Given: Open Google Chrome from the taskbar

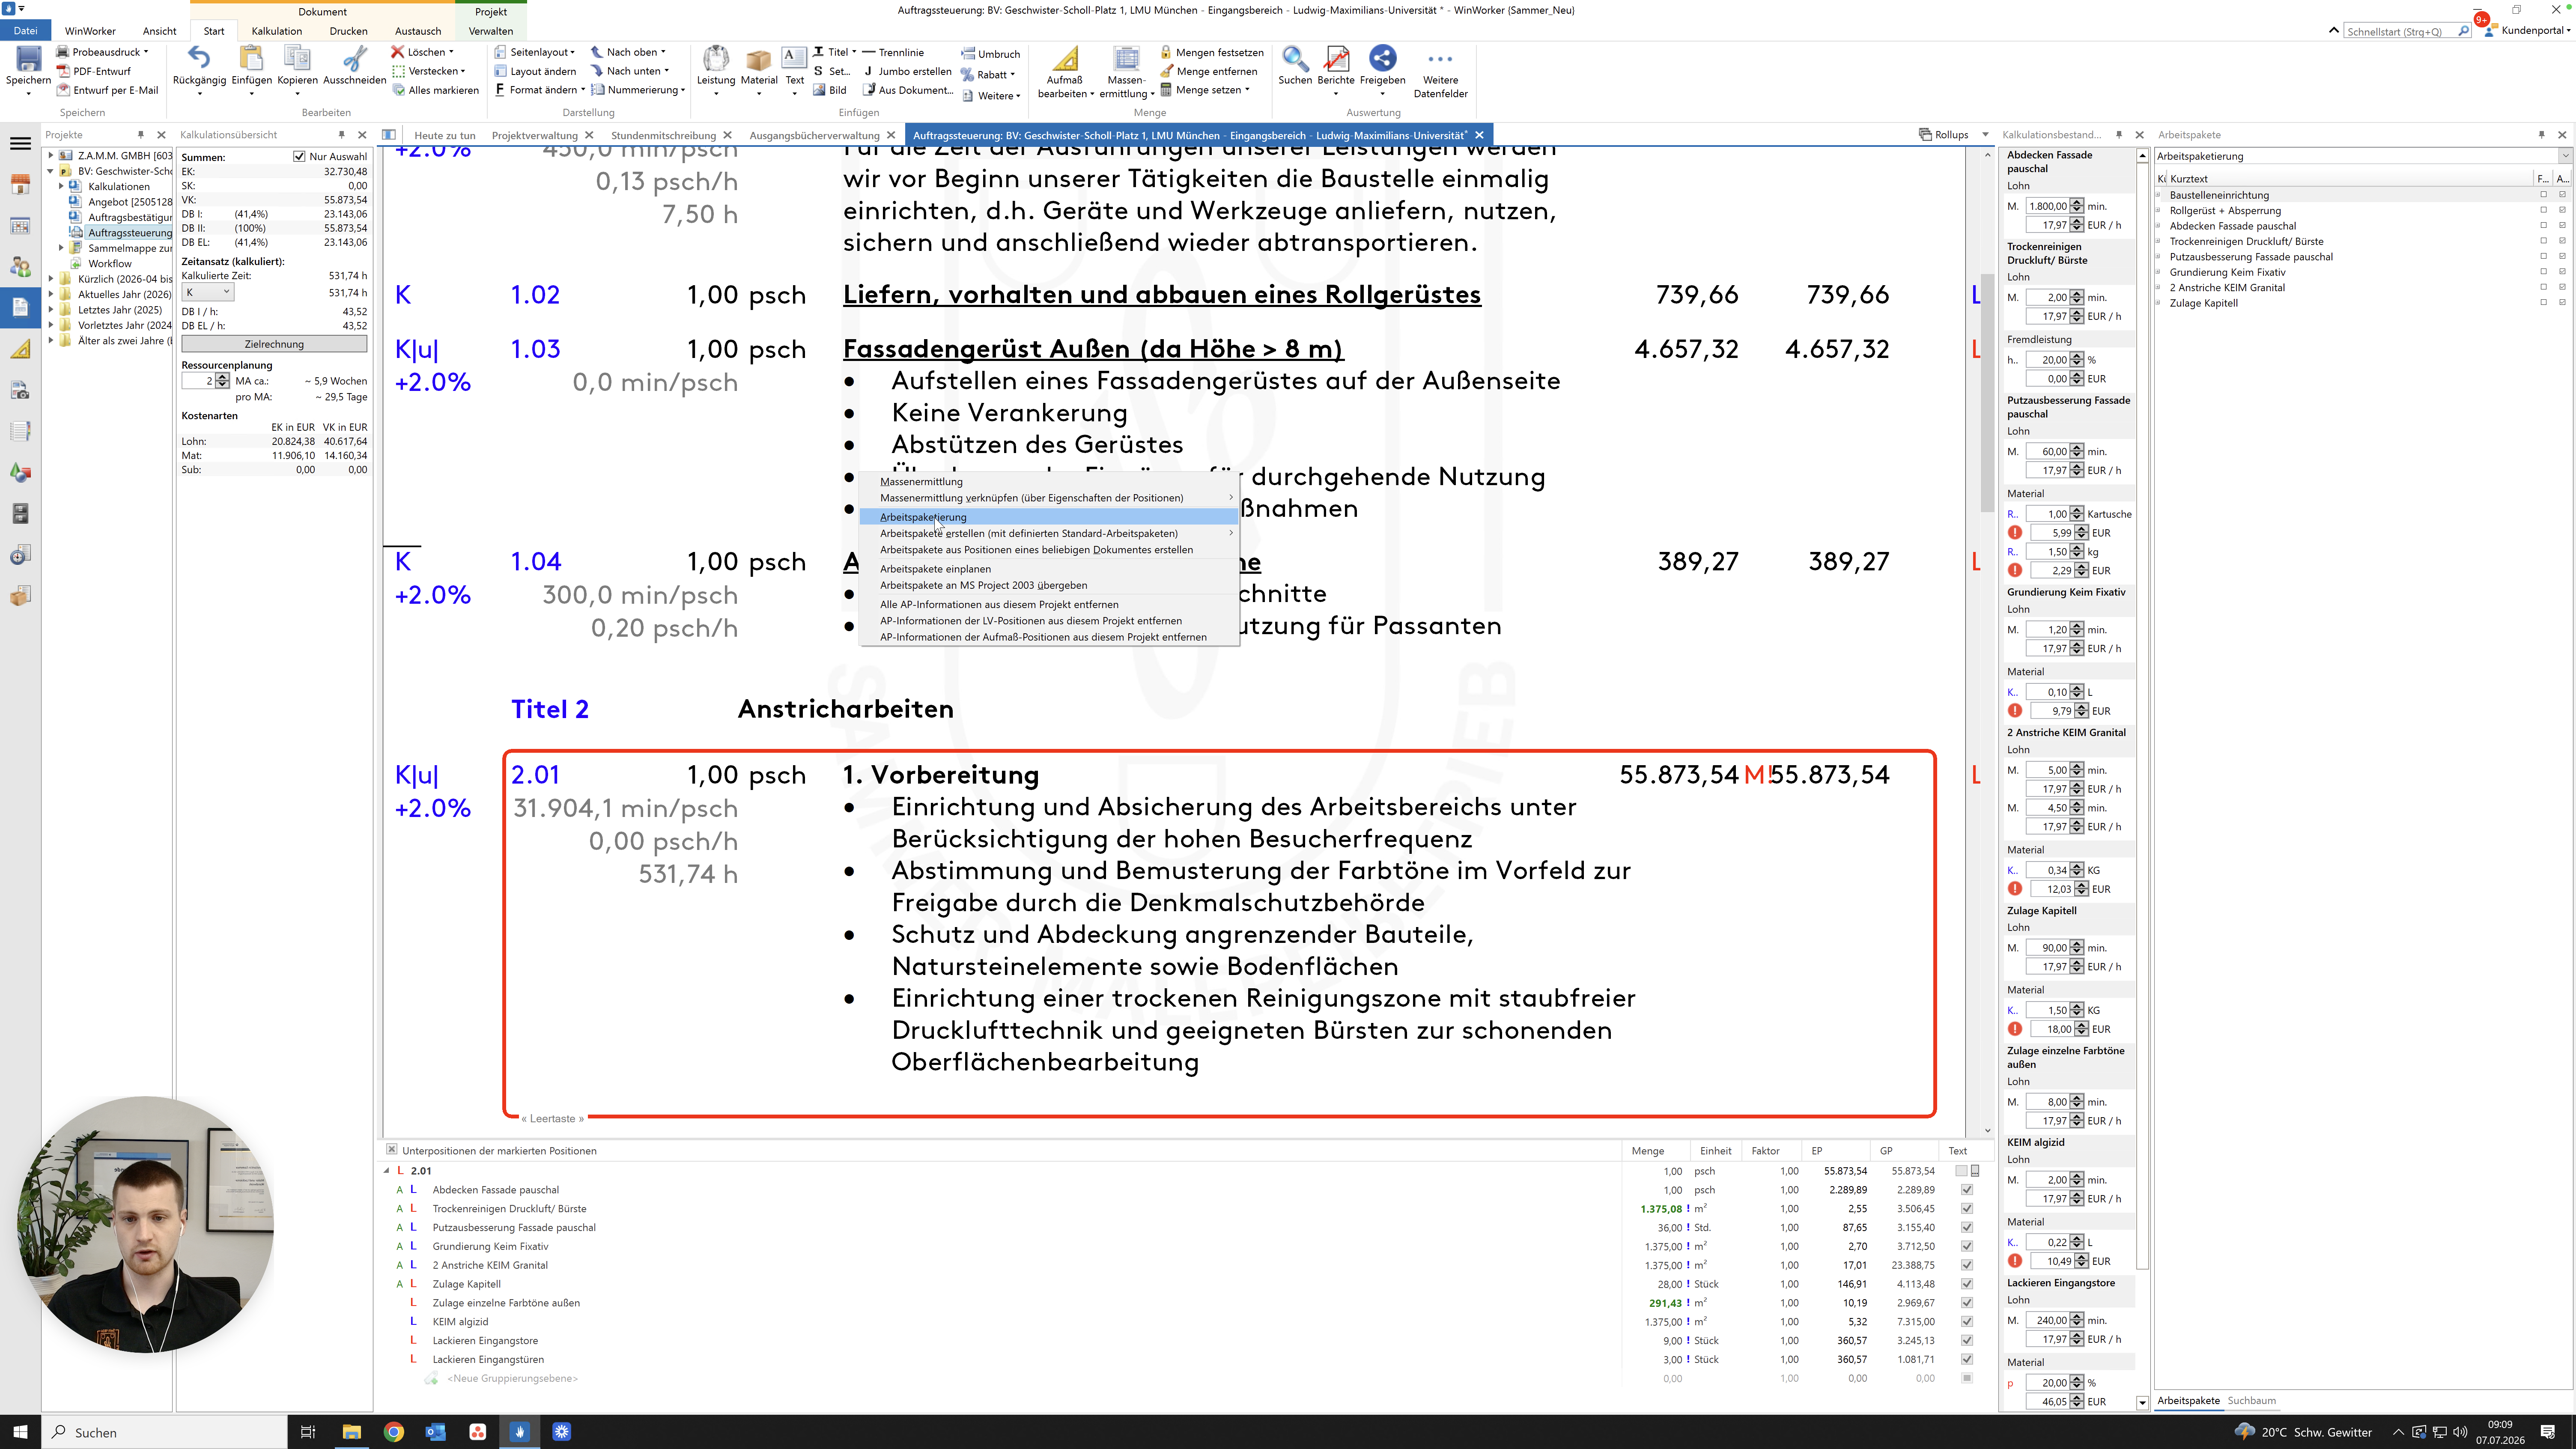Looking at the screenshot, I should coord(394,1432).
